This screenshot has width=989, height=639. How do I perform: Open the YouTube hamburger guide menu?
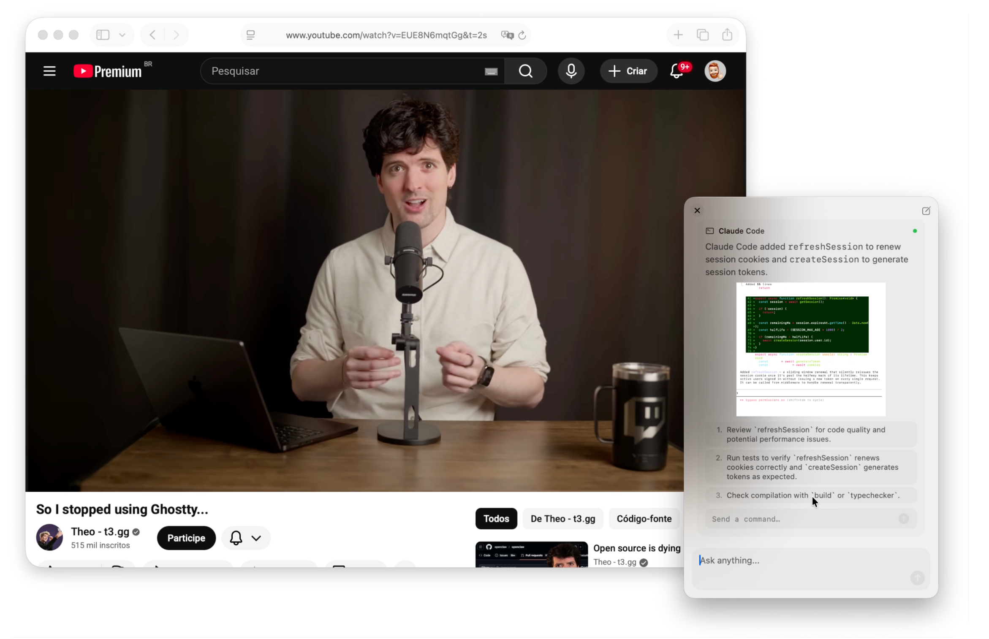(49, 71)
